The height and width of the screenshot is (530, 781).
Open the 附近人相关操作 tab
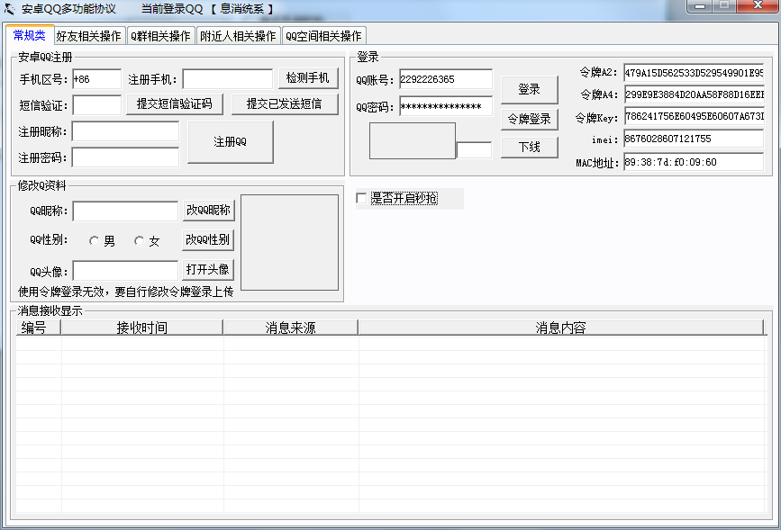click(238, 36)
